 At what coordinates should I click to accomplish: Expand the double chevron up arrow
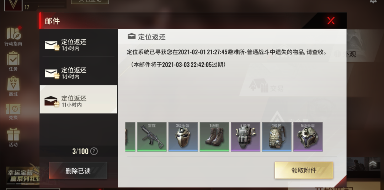pyautogui.click(x=373, y=163)
